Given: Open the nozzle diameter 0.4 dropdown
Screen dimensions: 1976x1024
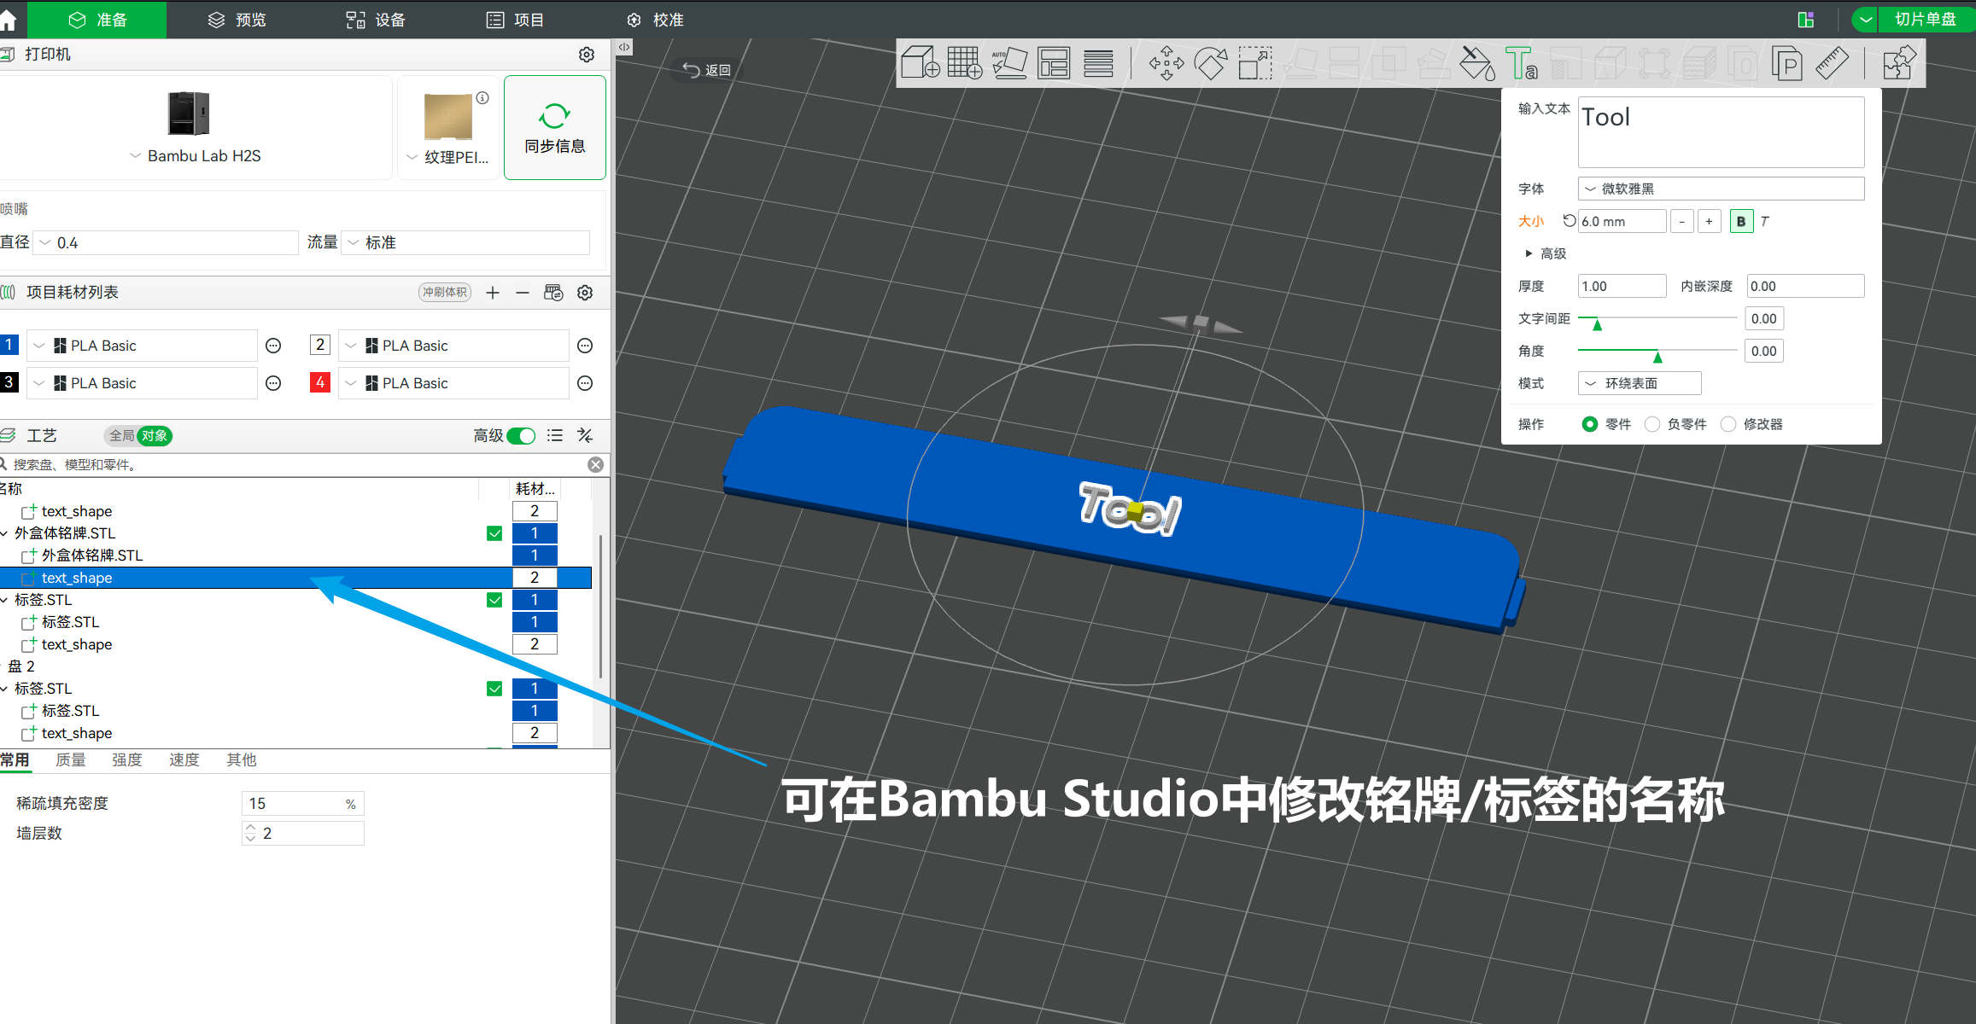Looking at the screenshot, I should (x=165, y=243).
